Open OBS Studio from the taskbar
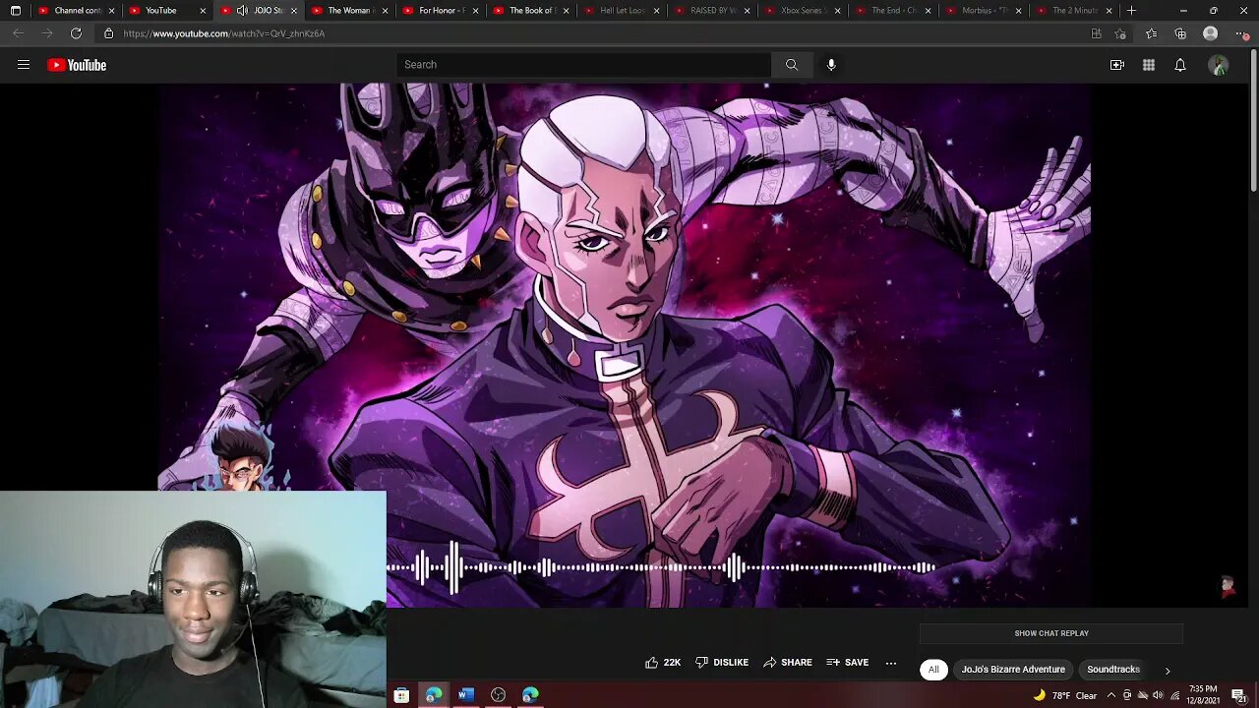 point(499,695)
